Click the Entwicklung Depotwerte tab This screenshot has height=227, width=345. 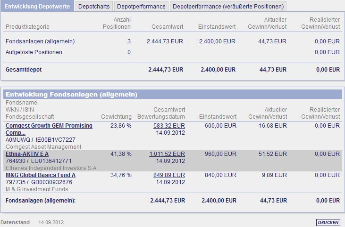click(x=37, y=7)
